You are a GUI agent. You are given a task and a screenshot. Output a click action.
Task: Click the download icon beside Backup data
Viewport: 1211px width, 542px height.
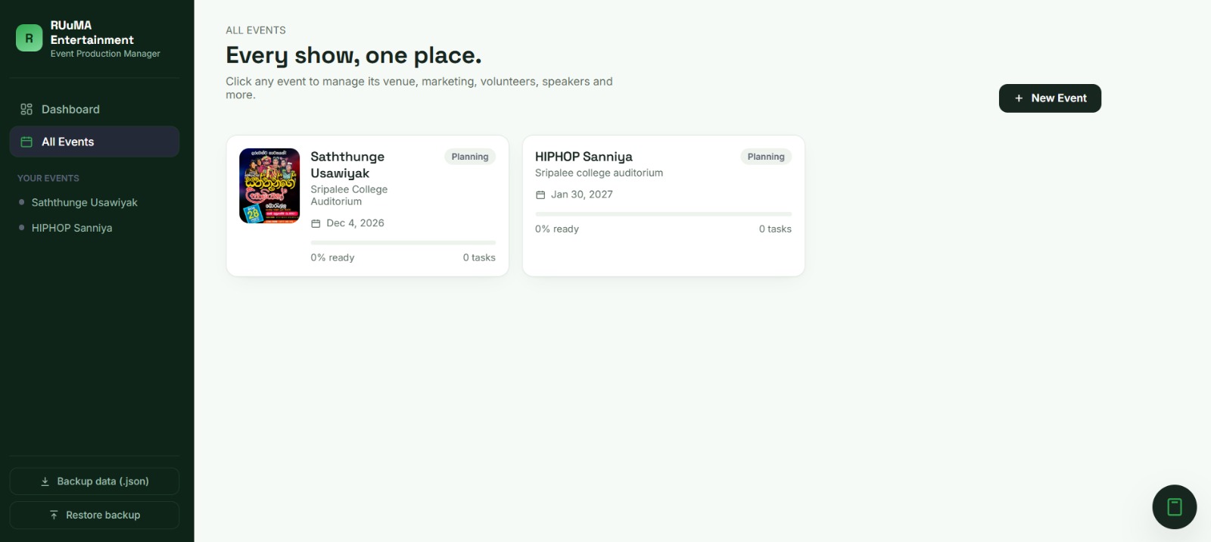(x=45, y=481)
